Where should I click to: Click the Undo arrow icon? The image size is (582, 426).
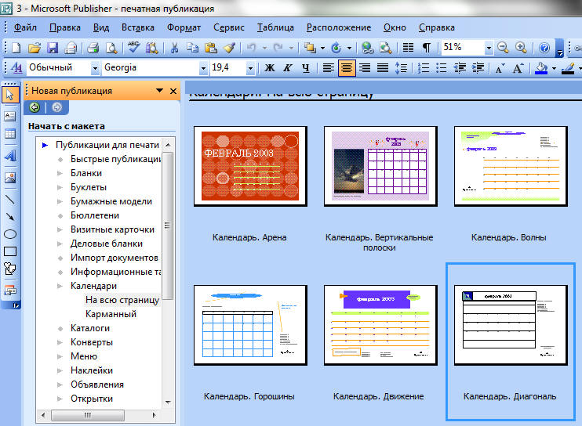pos(252,48)
